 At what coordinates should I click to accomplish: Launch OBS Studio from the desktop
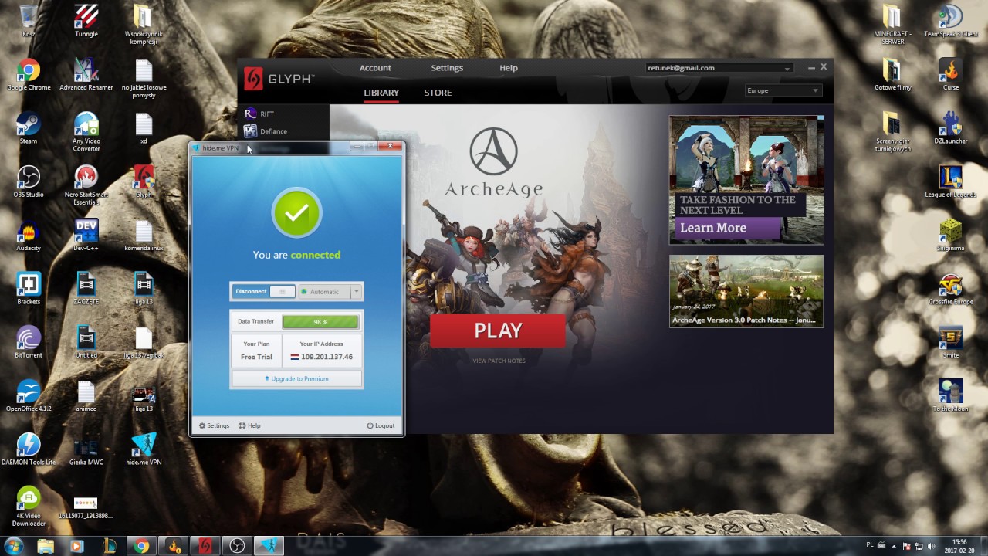coord(29,181)
